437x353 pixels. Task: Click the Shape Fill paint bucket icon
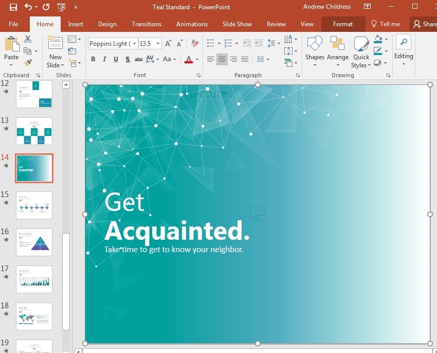coord(378,40)
